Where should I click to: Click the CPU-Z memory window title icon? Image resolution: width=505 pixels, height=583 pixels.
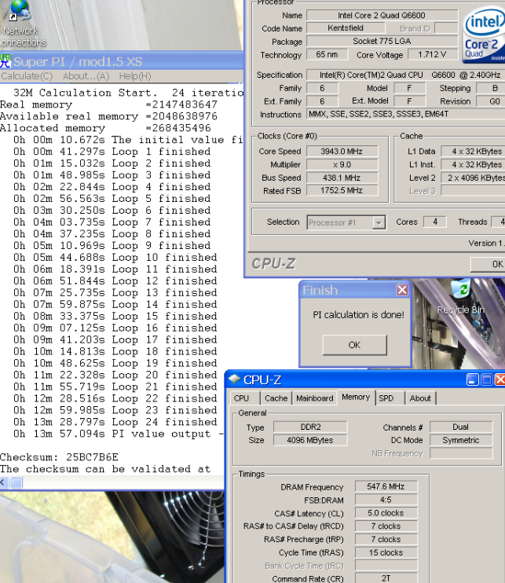point(235,379)
